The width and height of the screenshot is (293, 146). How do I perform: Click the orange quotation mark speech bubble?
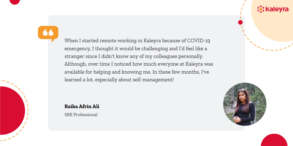[48, 34]
